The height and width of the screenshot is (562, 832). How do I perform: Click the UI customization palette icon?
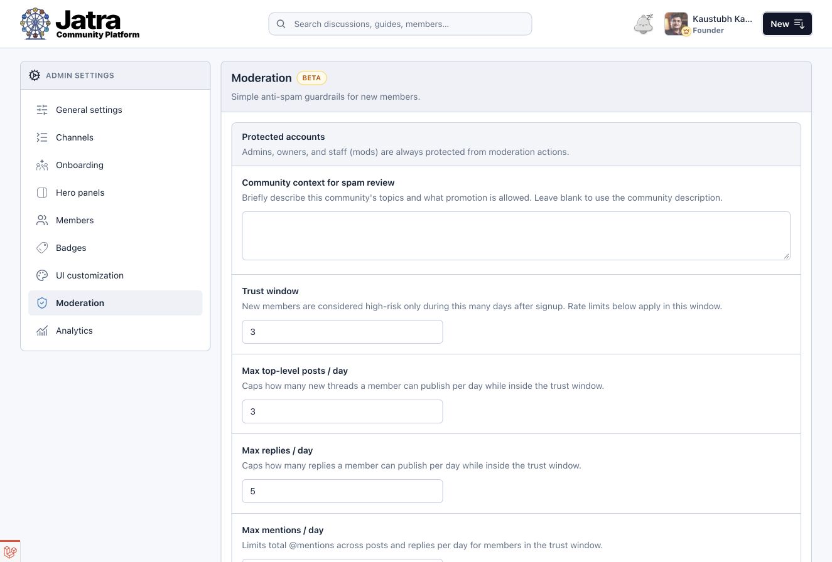[42, 275]
